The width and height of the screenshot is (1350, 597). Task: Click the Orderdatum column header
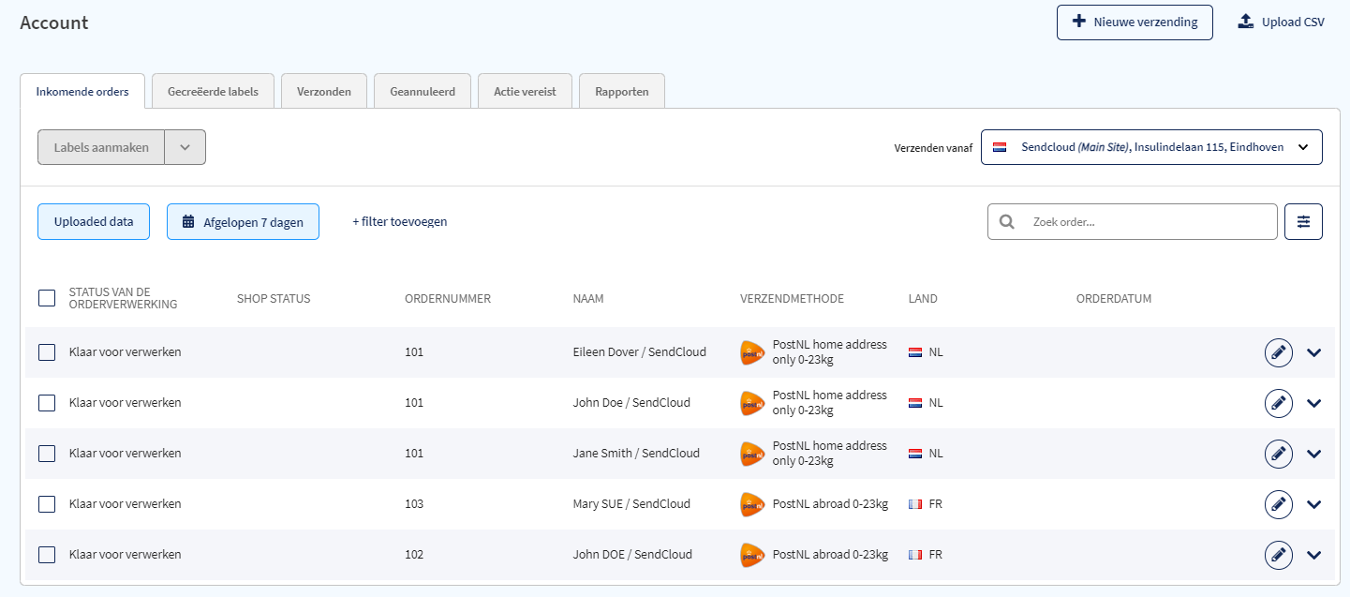point(1114,299)
